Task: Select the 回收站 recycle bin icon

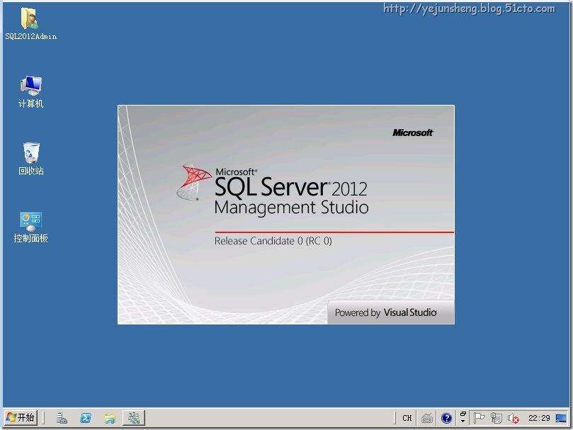Action: pos(30,158)
